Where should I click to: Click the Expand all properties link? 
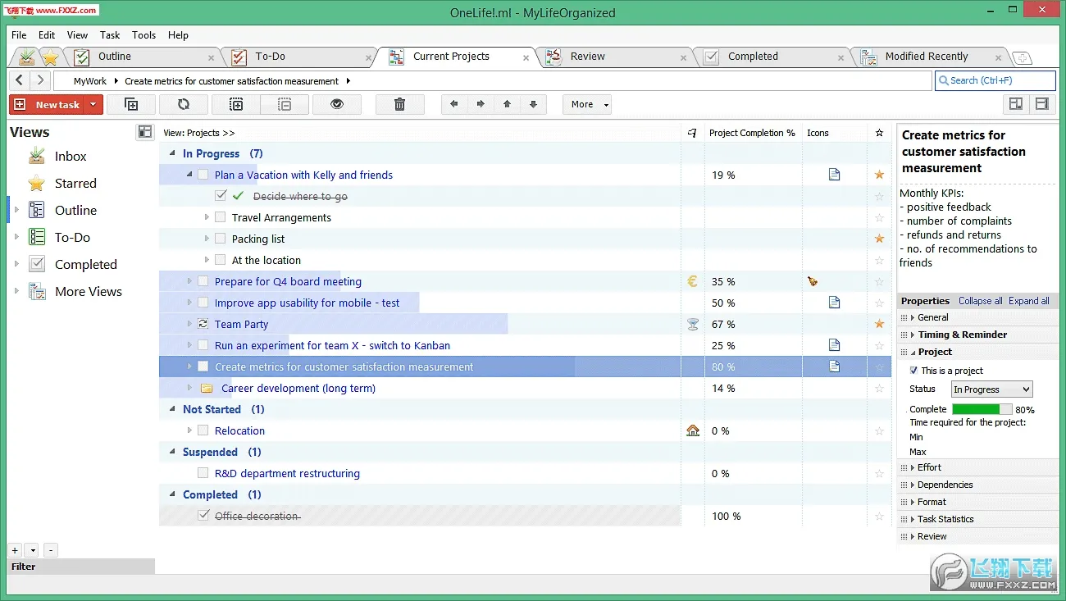pos(1029,301)
